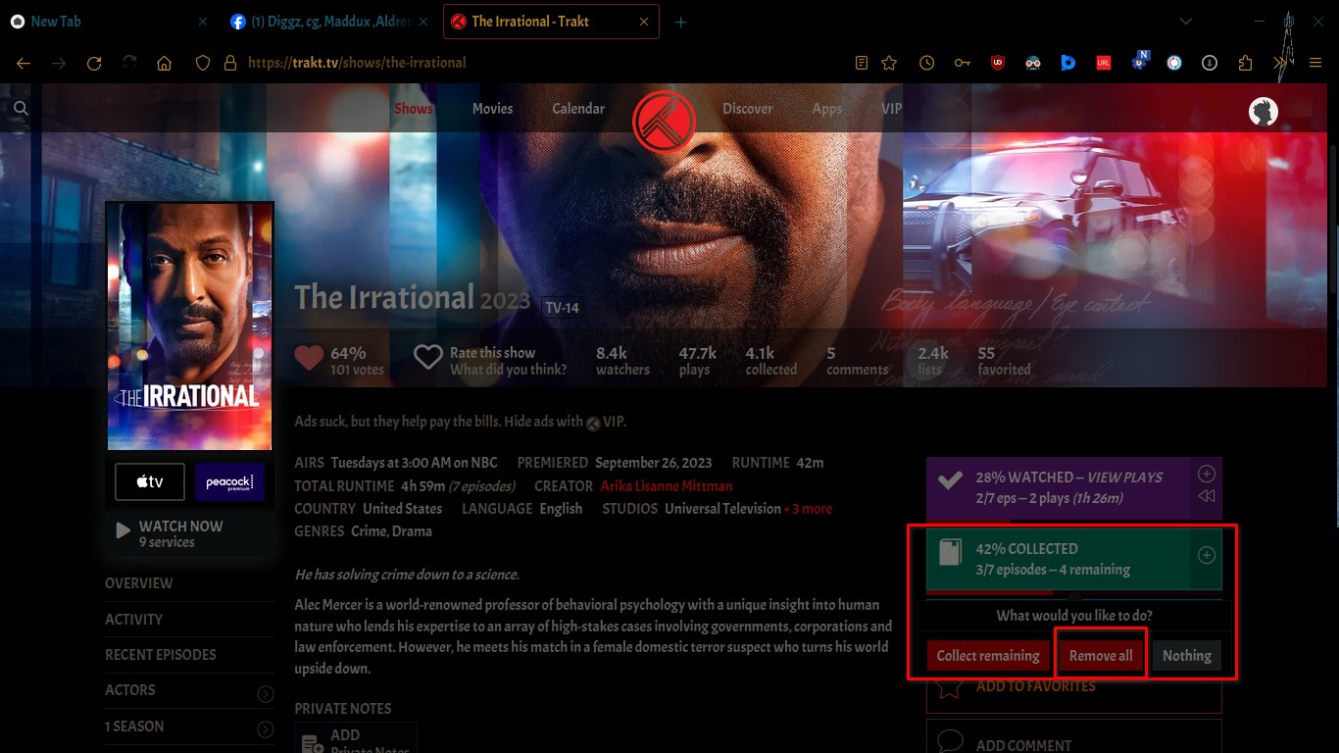Click the red URL extension icon

pyautogui.click(x=1104, y=63)
